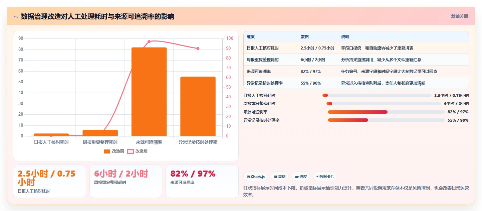482x211 pixels.
Task: Click the table cell 日报人工核对耗时
Action: tap(263, 48)
